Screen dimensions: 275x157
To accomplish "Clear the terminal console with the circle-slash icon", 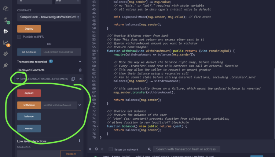I will click(x=96, y=149).
